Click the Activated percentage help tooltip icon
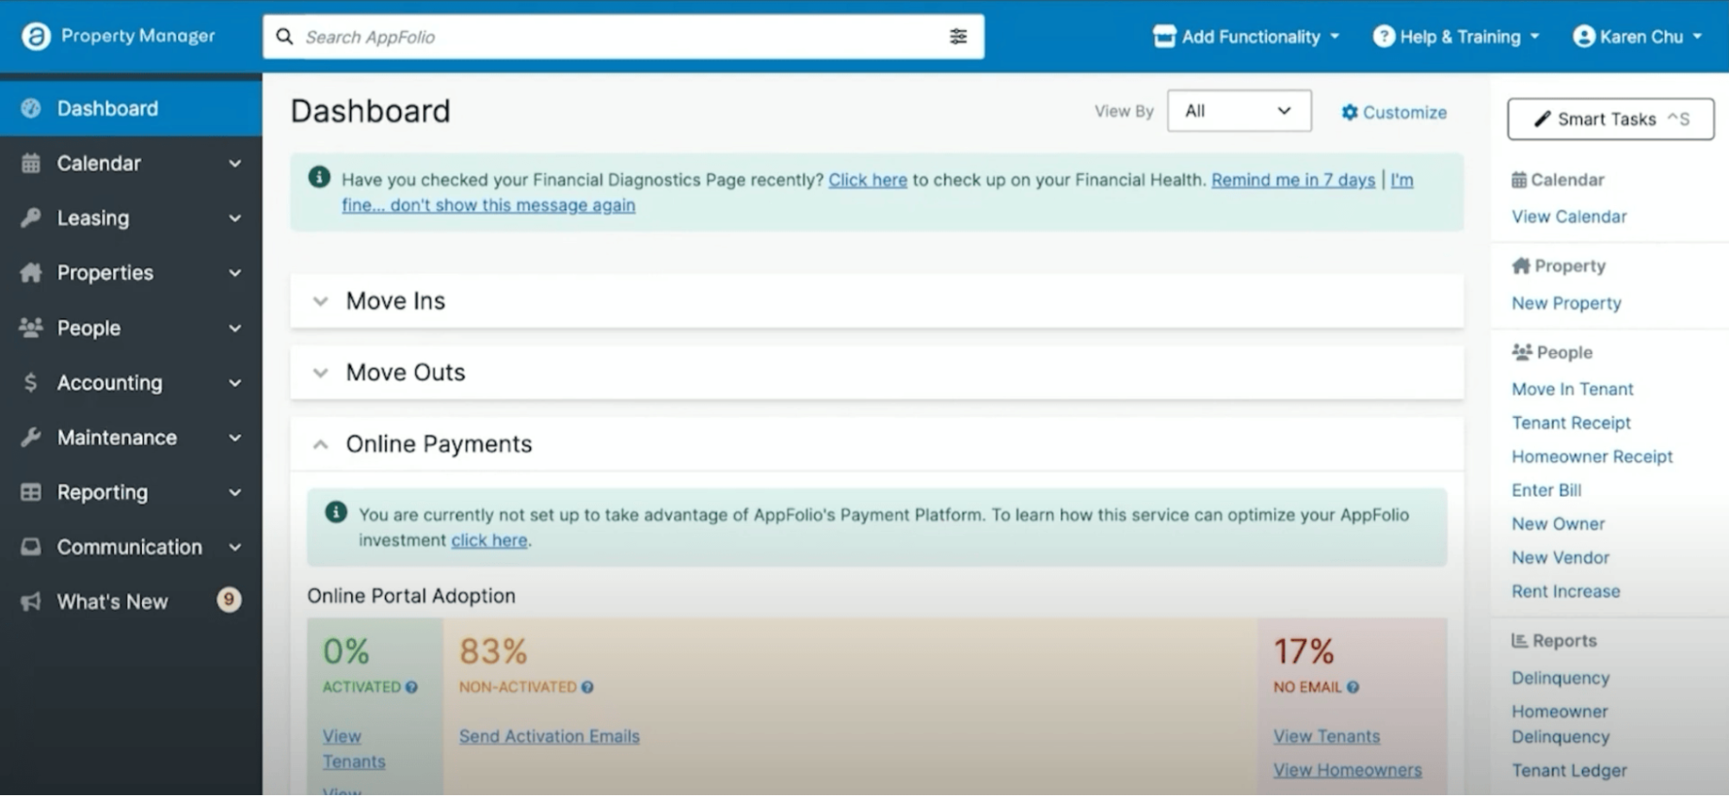1729x796 pixels. pos(411,687)
